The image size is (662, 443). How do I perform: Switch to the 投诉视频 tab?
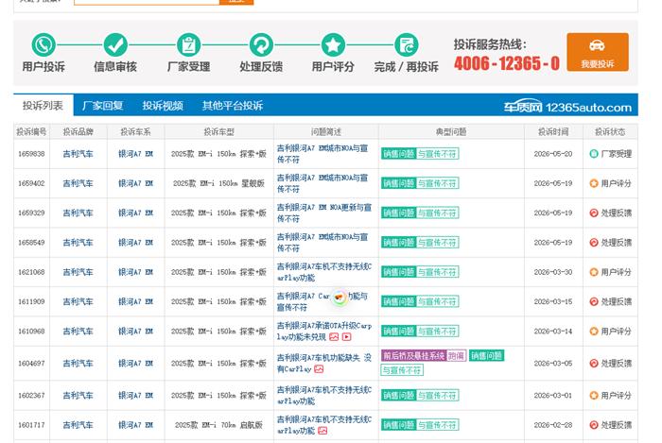163,106
